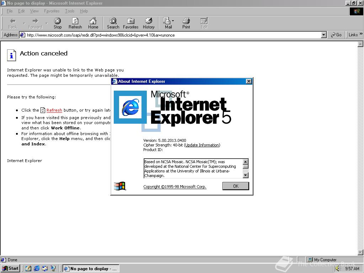Open the Edit menu
The width and height of the screenshot is (364, 273).
click(21, 11)
